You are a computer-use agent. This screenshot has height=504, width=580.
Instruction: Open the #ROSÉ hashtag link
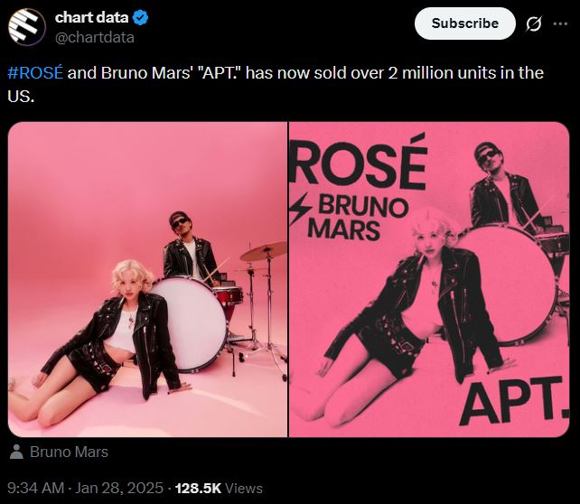pyautogui.click(x=35, y=72)
